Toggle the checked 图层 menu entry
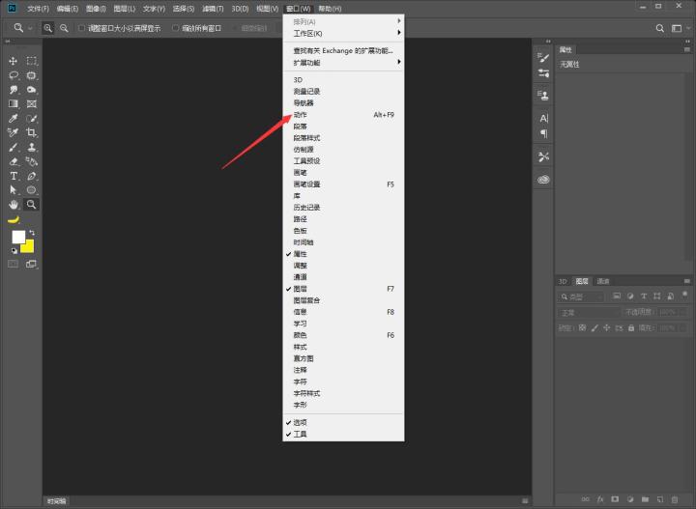This screenshot has height=509, width=696. point(343,289)
